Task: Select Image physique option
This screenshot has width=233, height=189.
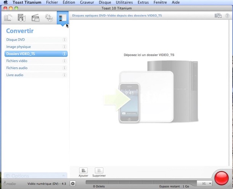Action: click(x=36, y=47)
